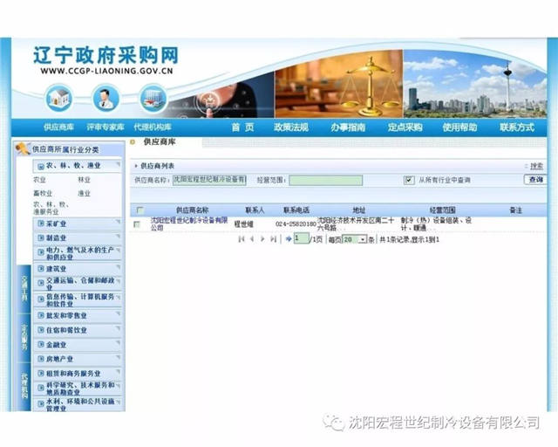
Task: Click the page number input box
Action: [x=301, y=238]
